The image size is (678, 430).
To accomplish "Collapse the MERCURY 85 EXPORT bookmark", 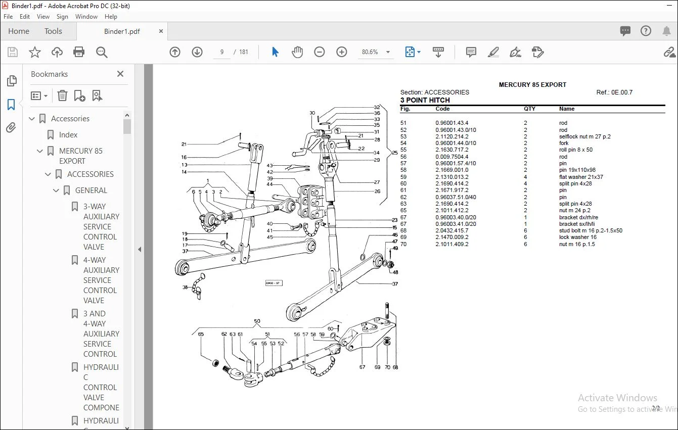I will pyautogui.click(x=40, y=151).
